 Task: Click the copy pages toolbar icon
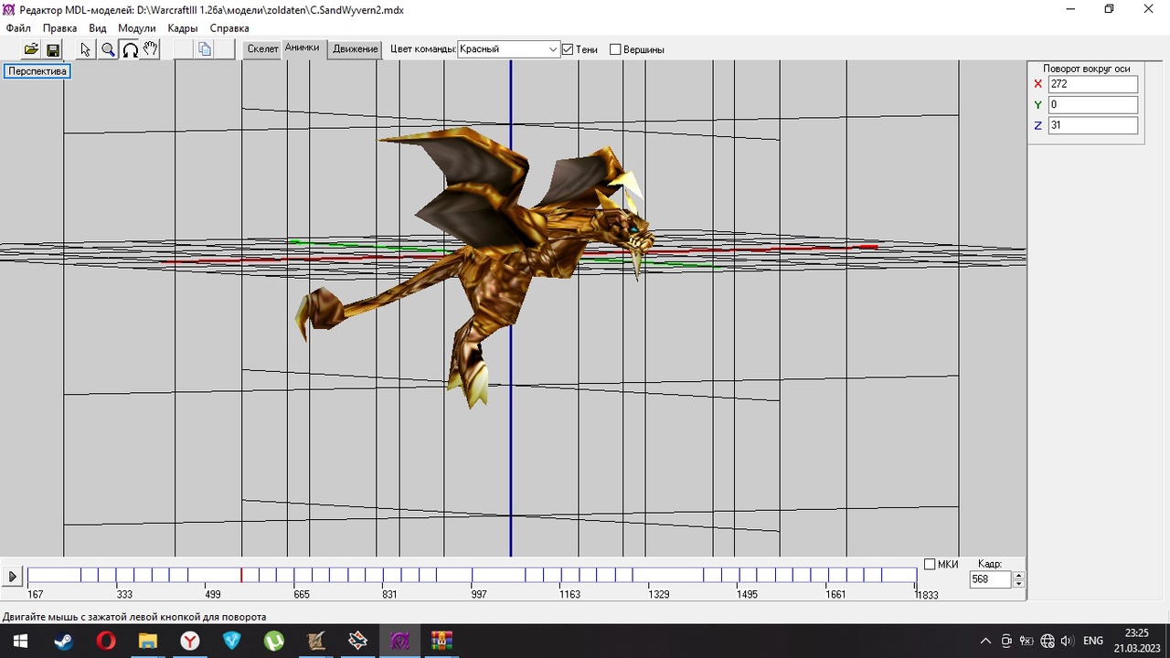coord(205,49)
